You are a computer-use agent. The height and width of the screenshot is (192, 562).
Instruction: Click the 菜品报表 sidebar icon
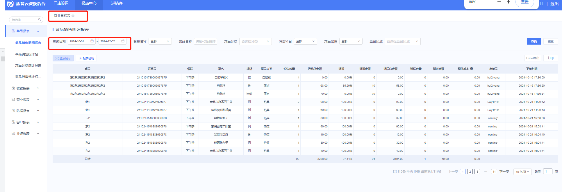[13, 31]
